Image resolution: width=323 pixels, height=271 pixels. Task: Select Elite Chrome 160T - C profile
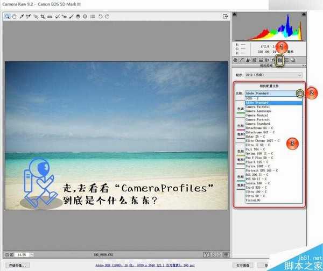click(274, 141)
